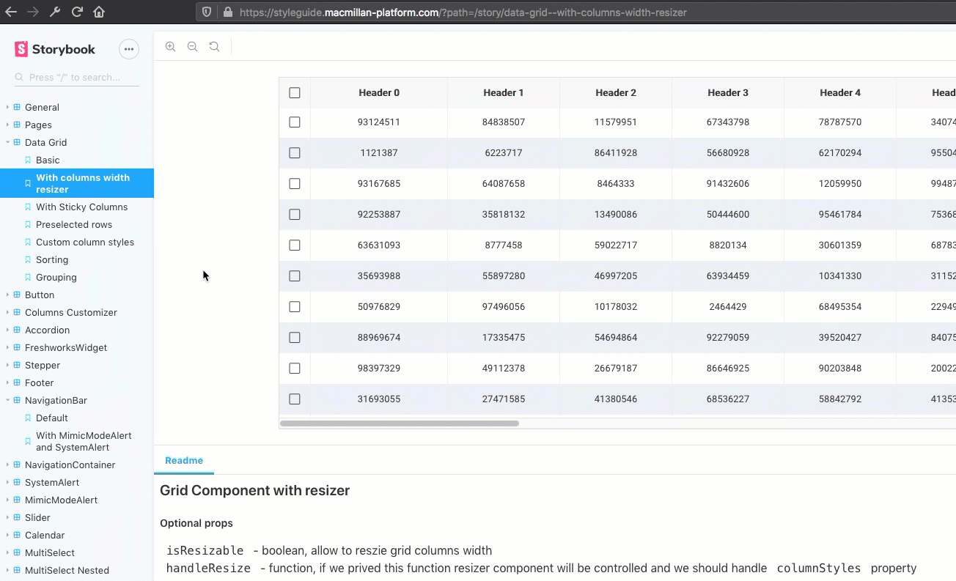Expand the FreshworksWidget tree arrow
Image resolution: width=956 pixels, height=581 pixels.
7,347
